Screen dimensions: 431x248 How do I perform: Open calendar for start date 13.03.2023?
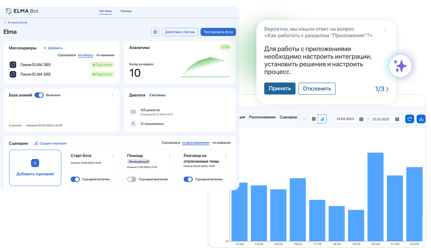(361, 119)
